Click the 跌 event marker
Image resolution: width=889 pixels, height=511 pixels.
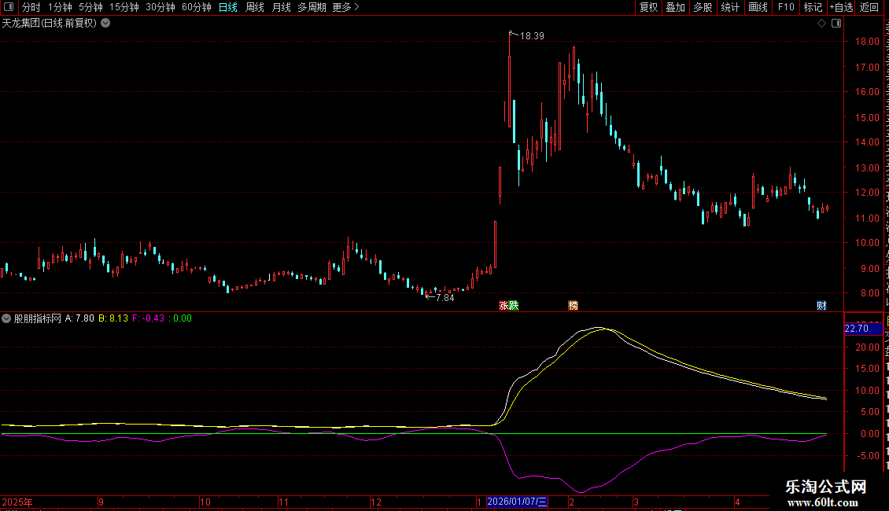(x=514, y=306)
